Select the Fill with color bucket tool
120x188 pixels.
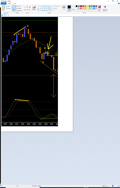pos(27,7)
